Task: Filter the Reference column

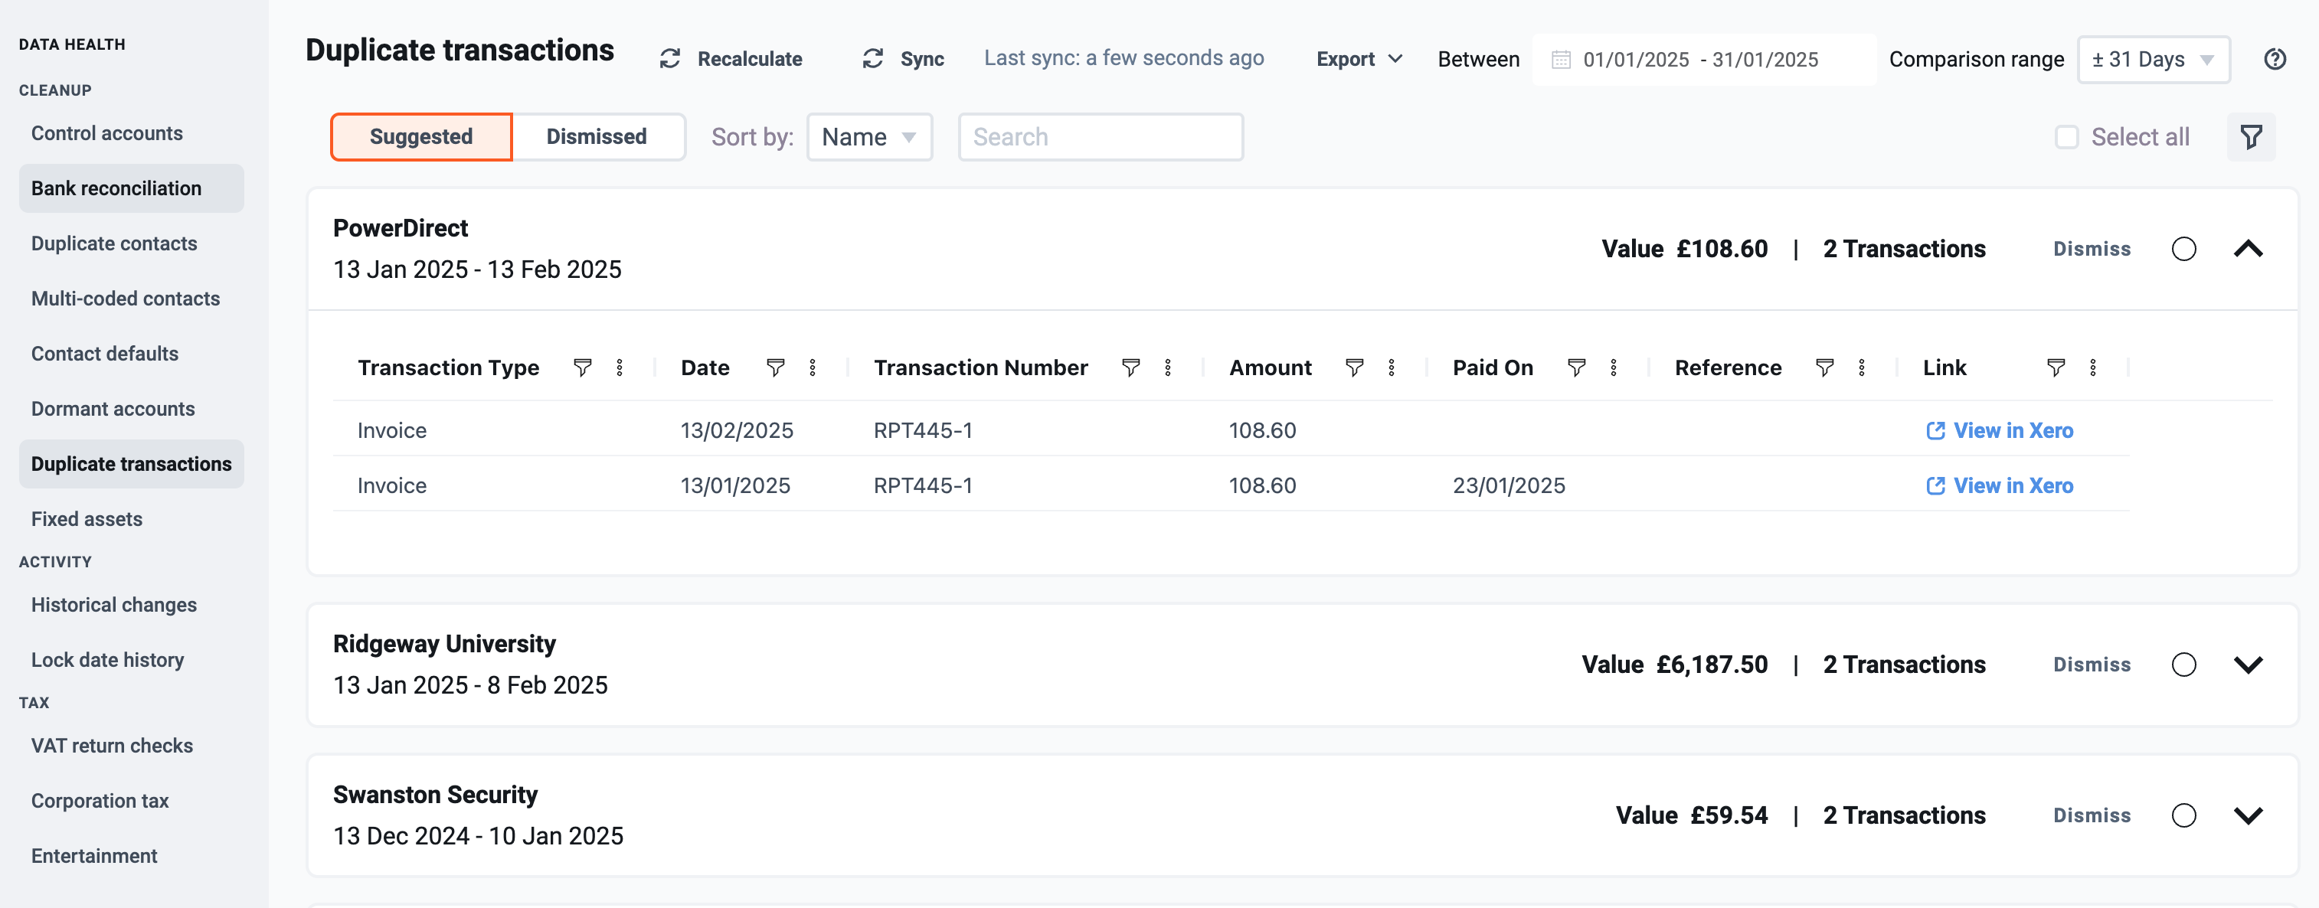Action: [x=1825, y=367]
